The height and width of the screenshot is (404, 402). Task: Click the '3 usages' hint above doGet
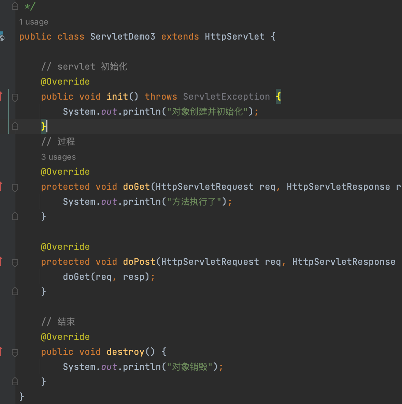tap(58, 157)
